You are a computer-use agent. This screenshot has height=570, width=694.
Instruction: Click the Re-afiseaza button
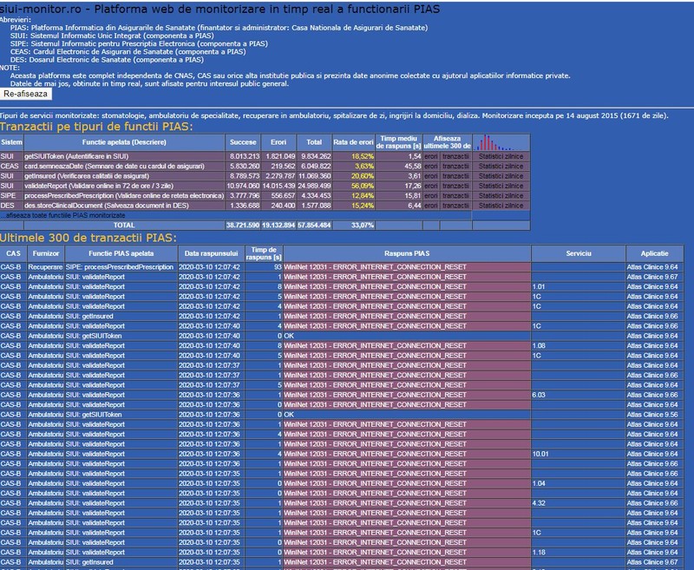(26, 94)
